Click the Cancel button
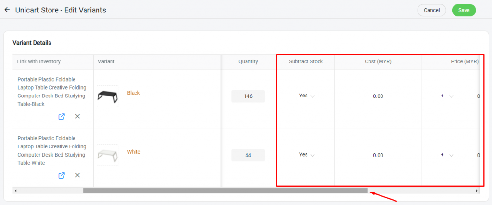The image size is (492, 205). tap(432, 10)
